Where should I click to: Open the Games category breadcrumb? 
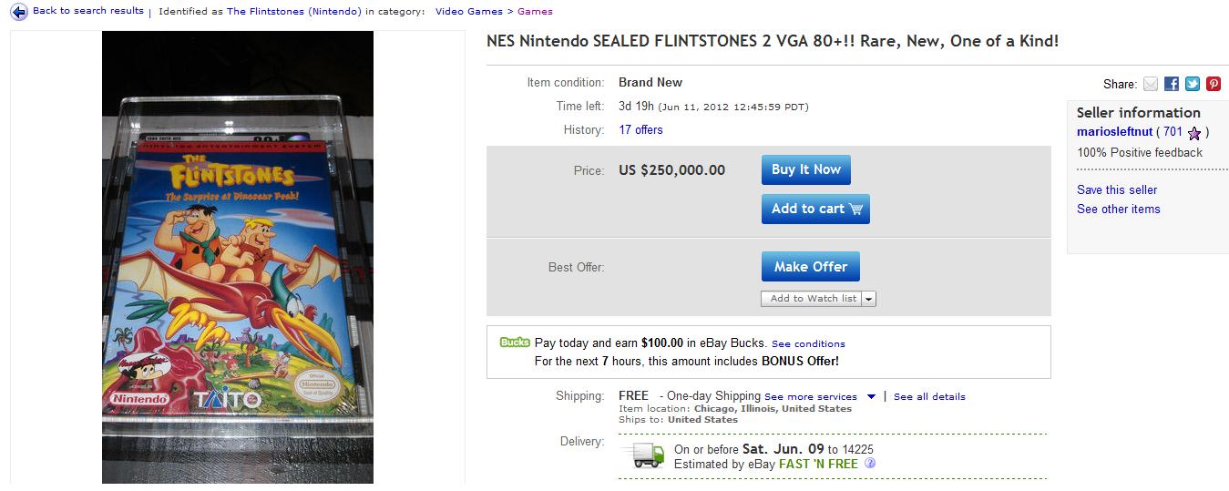click(535, 12)
